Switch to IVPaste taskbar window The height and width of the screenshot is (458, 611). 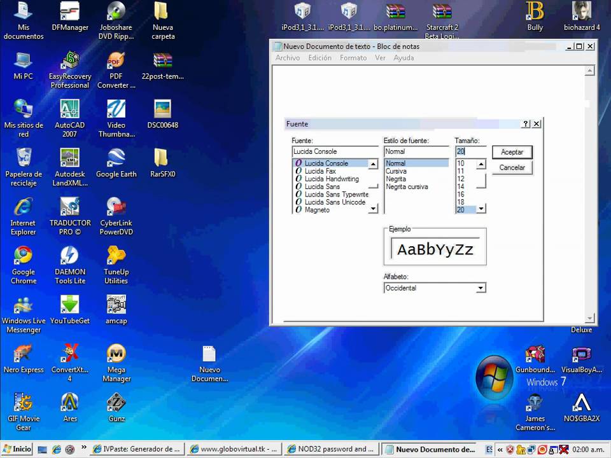click(137, 449)
